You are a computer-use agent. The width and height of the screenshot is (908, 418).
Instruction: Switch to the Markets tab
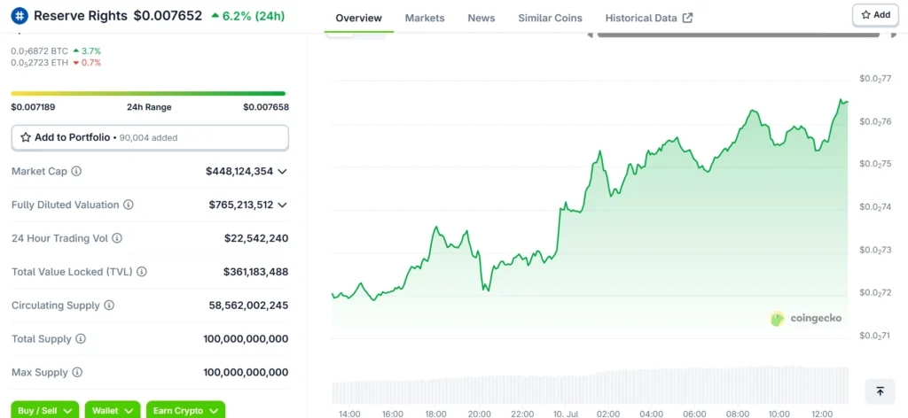(425, 18)
